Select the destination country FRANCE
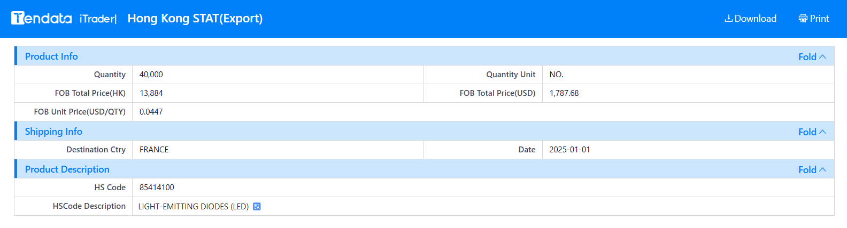Image resolution: width=847 pixels, height=228 pixels. [154, 150]
